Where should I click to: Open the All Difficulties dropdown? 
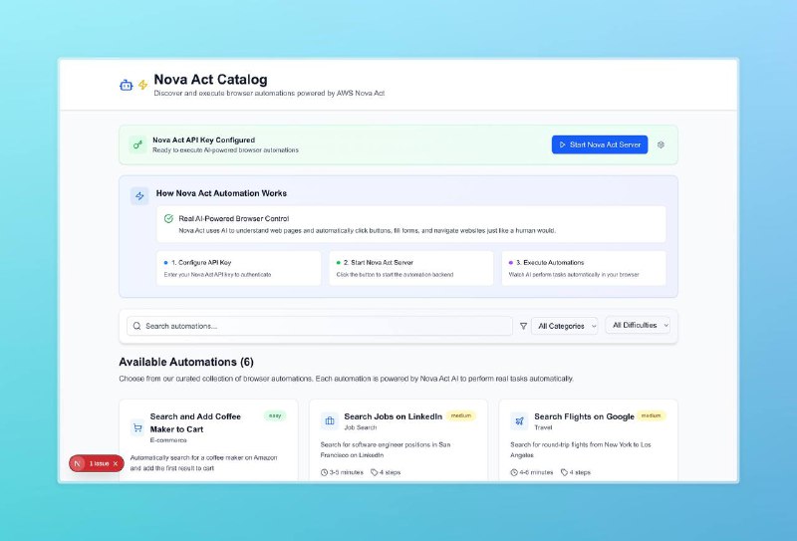tap(638, 325)
